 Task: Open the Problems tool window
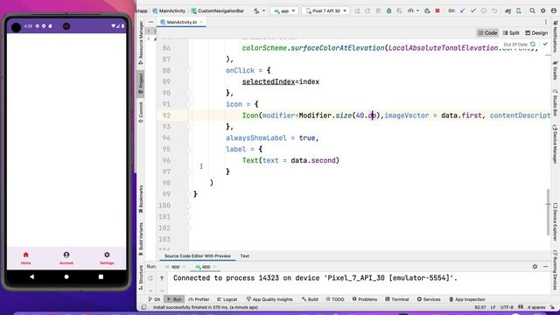coord(364,299)
